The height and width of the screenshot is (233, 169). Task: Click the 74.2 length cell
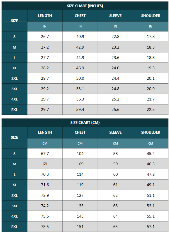[45, 206]
